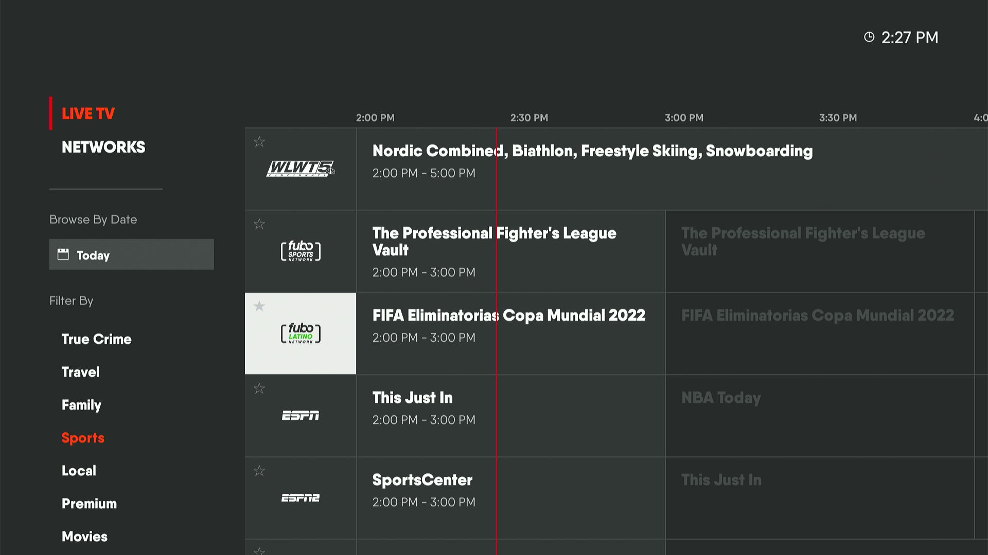The width and height of the screenshot is (988, 555).
Task: Favorite the ESPN channel star
Action: [259, 388]
